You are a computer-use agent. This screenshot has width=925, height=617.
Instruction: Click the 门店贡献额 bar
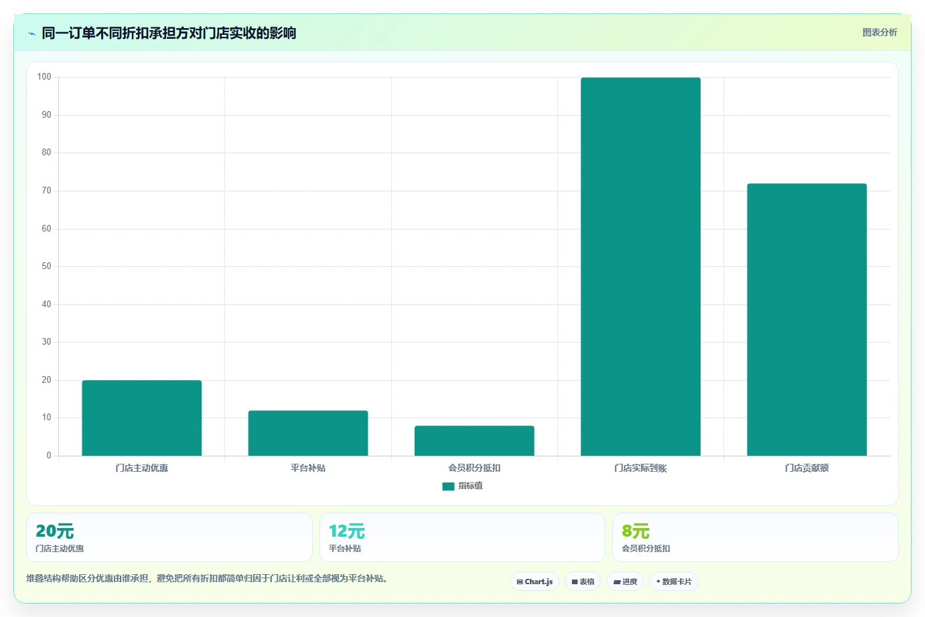pos(807,320)
